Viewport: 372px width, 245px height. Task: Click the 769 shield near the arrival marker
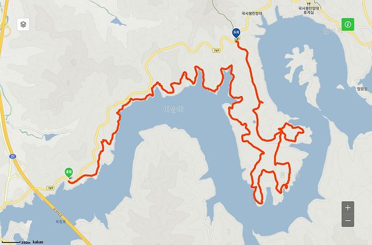coord(216,50)
